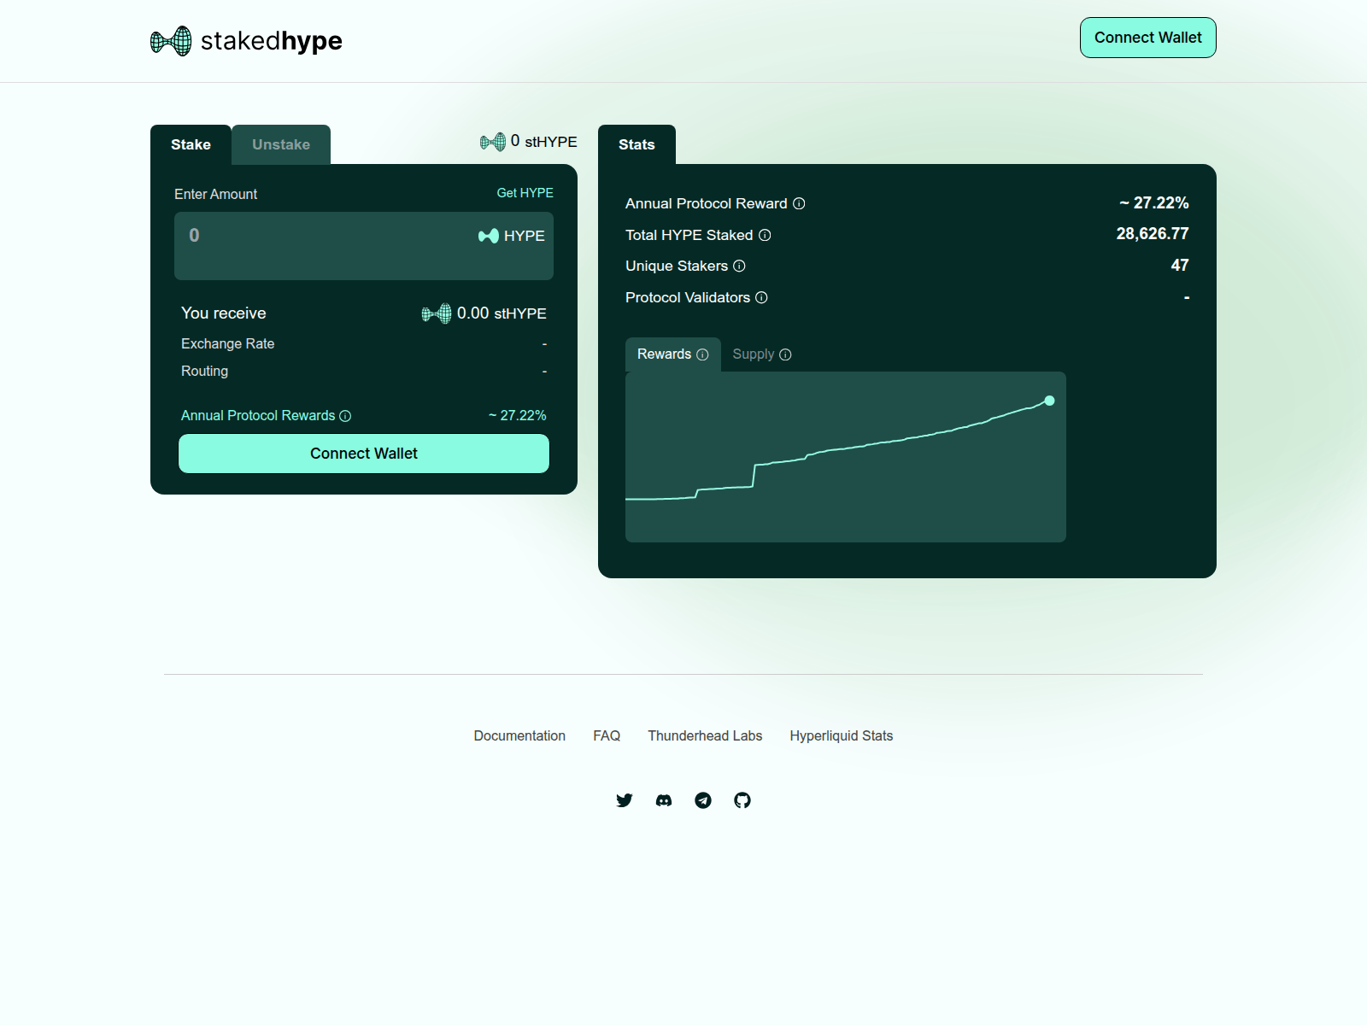The width and height of the screenshot is (1367, 1025).
Task: Click info icon beside Total HYPE Staked
Action: coord(765,235)
